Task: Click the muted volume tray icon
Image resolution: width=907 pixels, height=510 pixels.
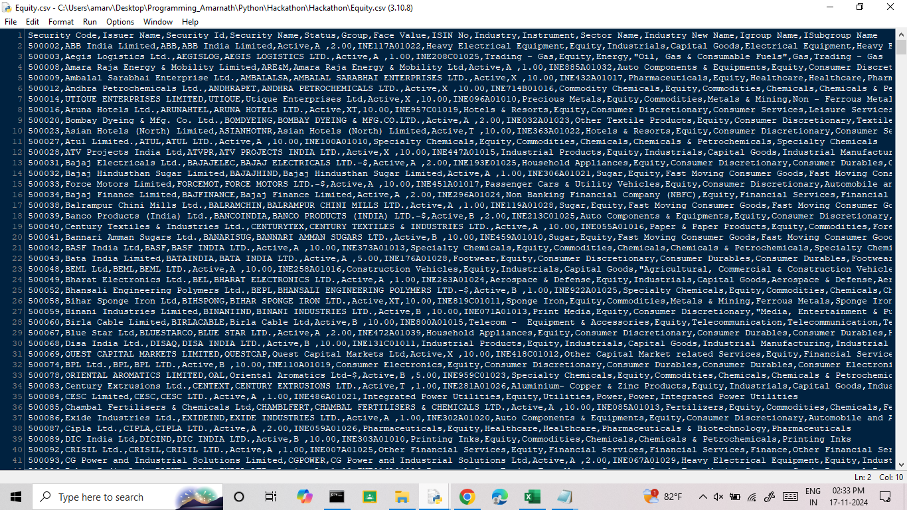Action: click(718, 497)
